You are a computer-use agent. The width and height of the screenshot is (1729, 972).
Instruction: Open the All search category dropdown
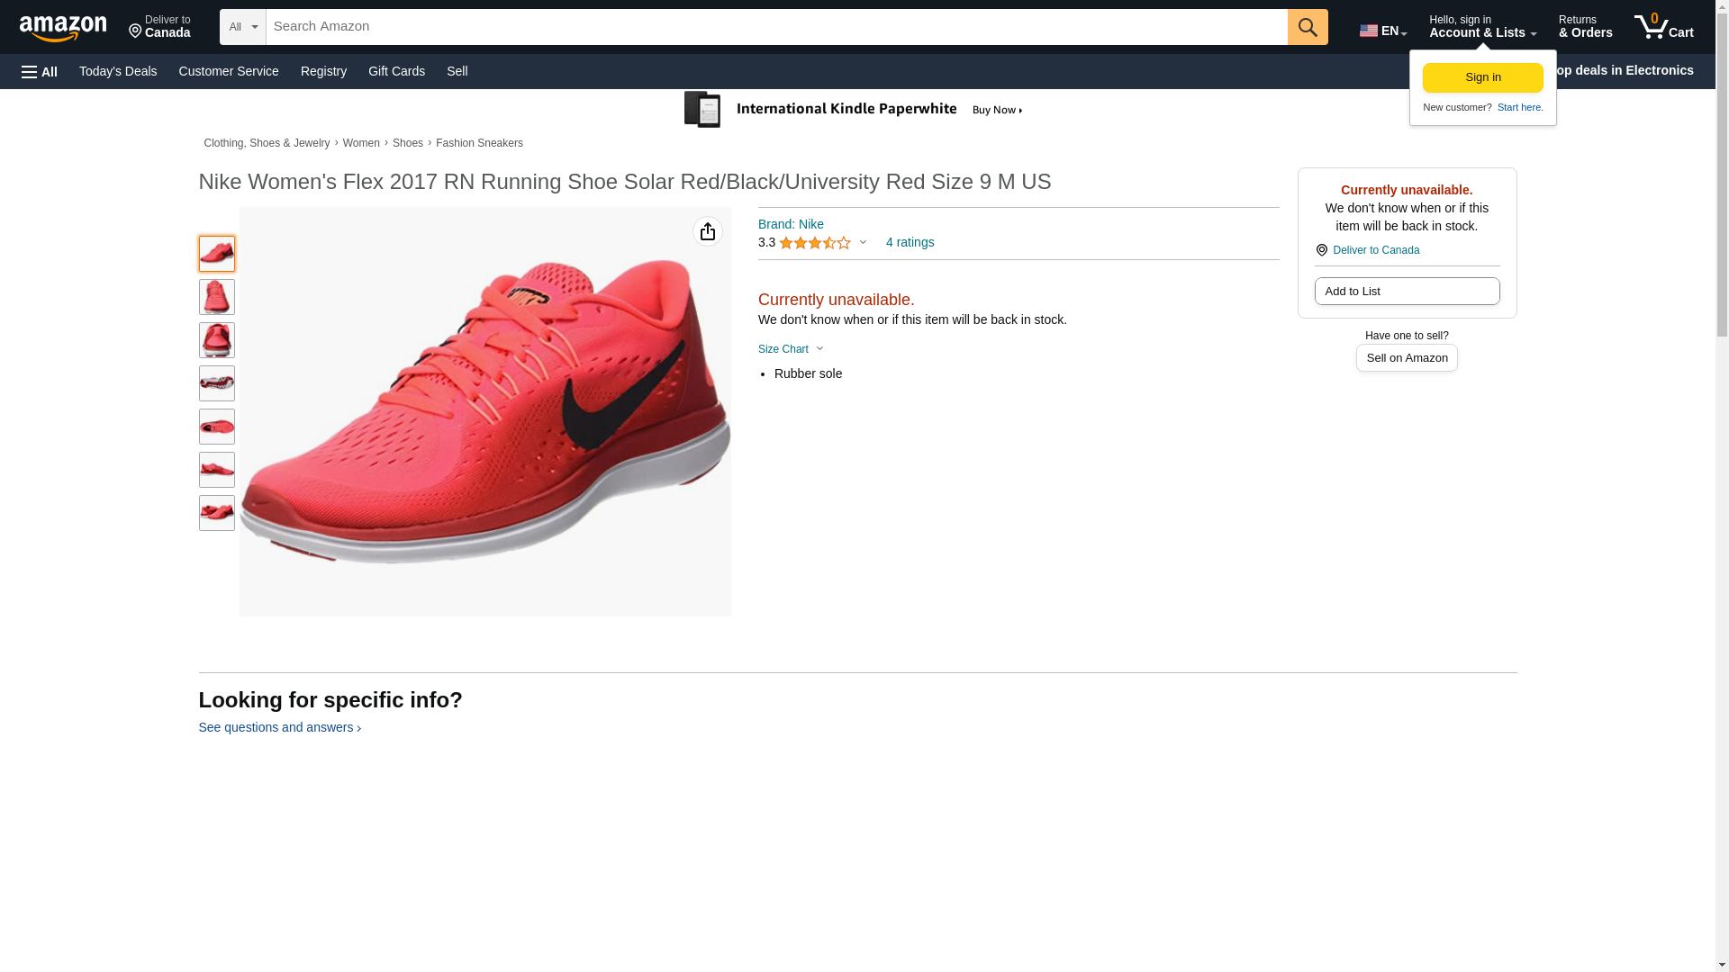point(242,27)
